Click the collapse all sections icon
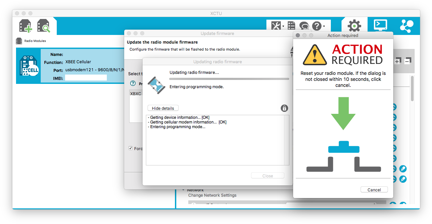The image size is (432, 224). click(x=408, y=61)
